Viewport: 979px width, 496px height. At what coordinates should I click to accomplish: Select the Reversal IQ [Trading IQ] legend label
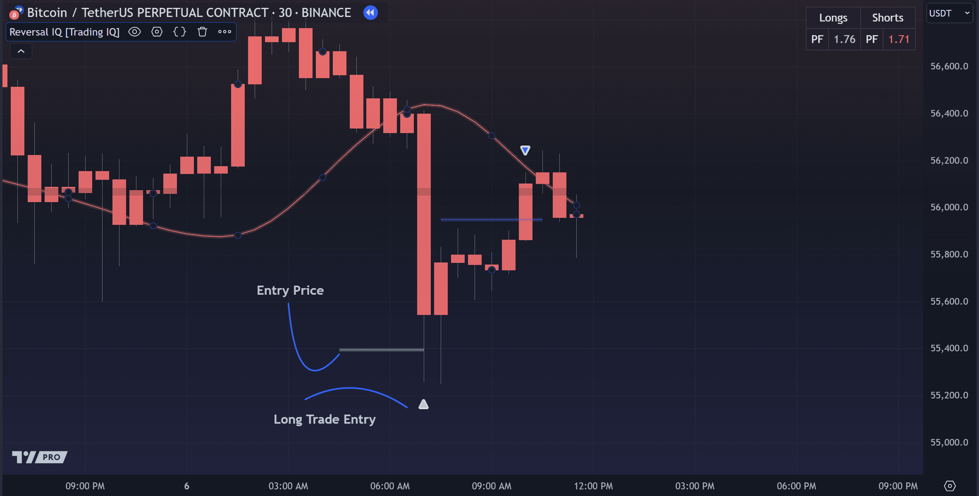tap(64, 32)
